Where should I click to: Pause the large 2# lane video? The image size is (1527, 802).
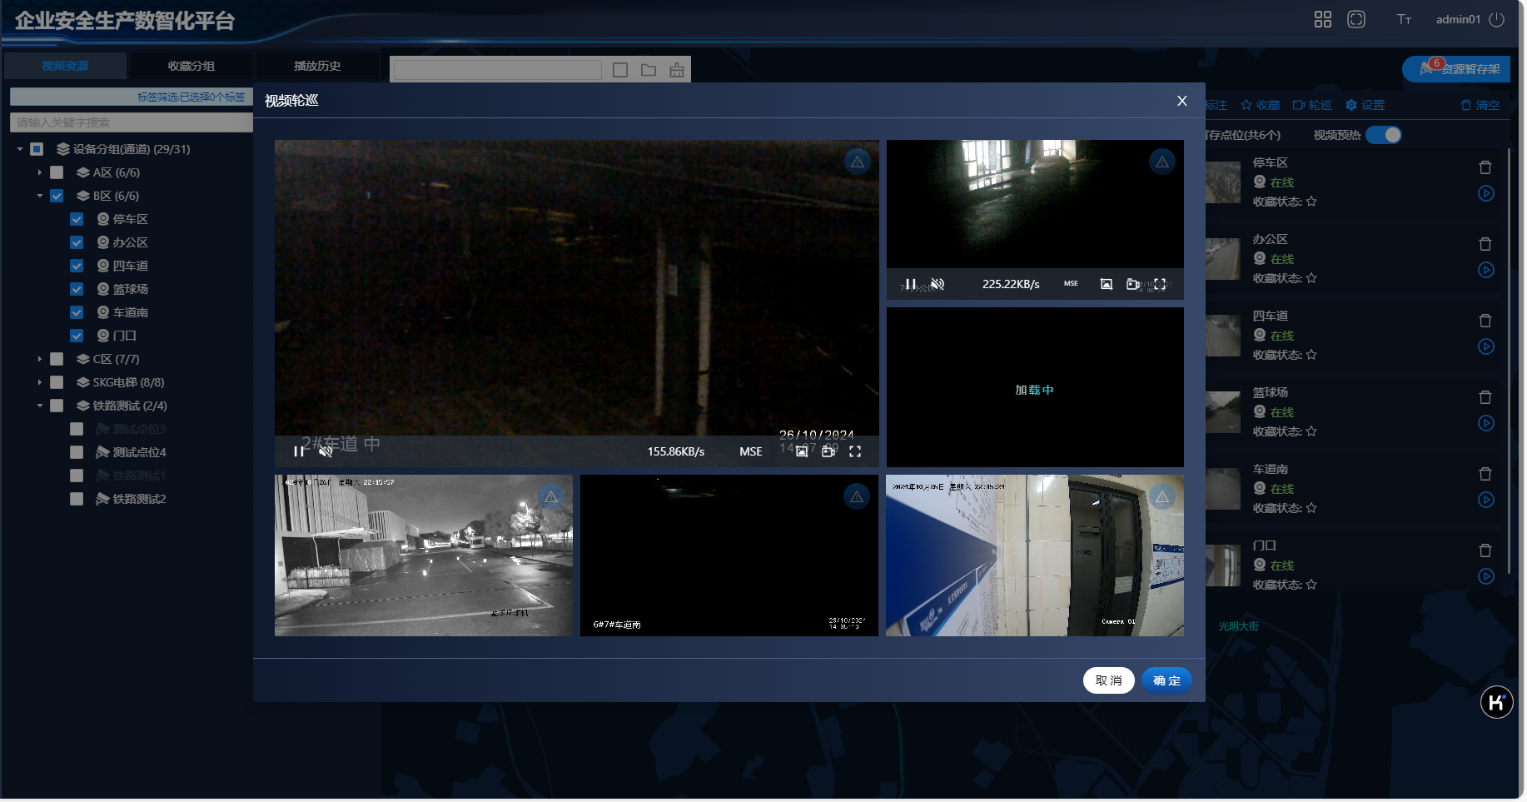tap(298, 451)
